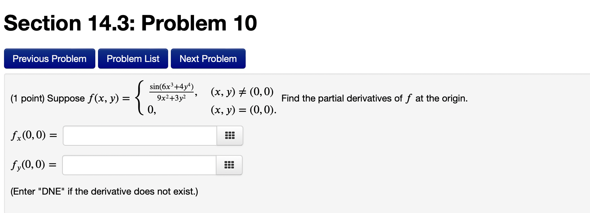Click the DNE instruction note
The width and height of the screenshot is (590, 213).
[x=104, y=191]
